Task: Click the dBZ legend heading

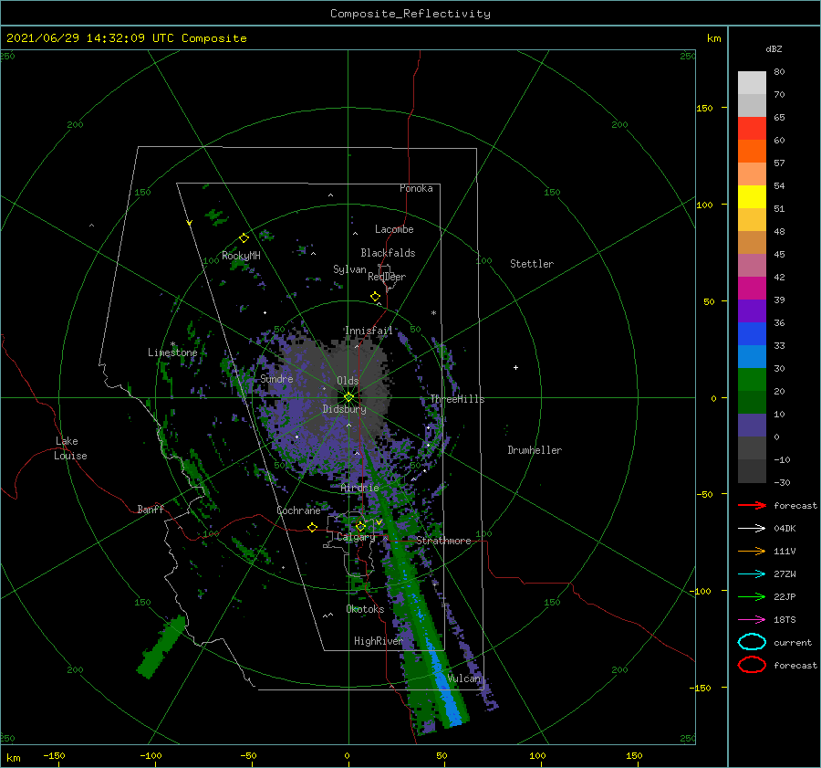Action: [774, 49]
